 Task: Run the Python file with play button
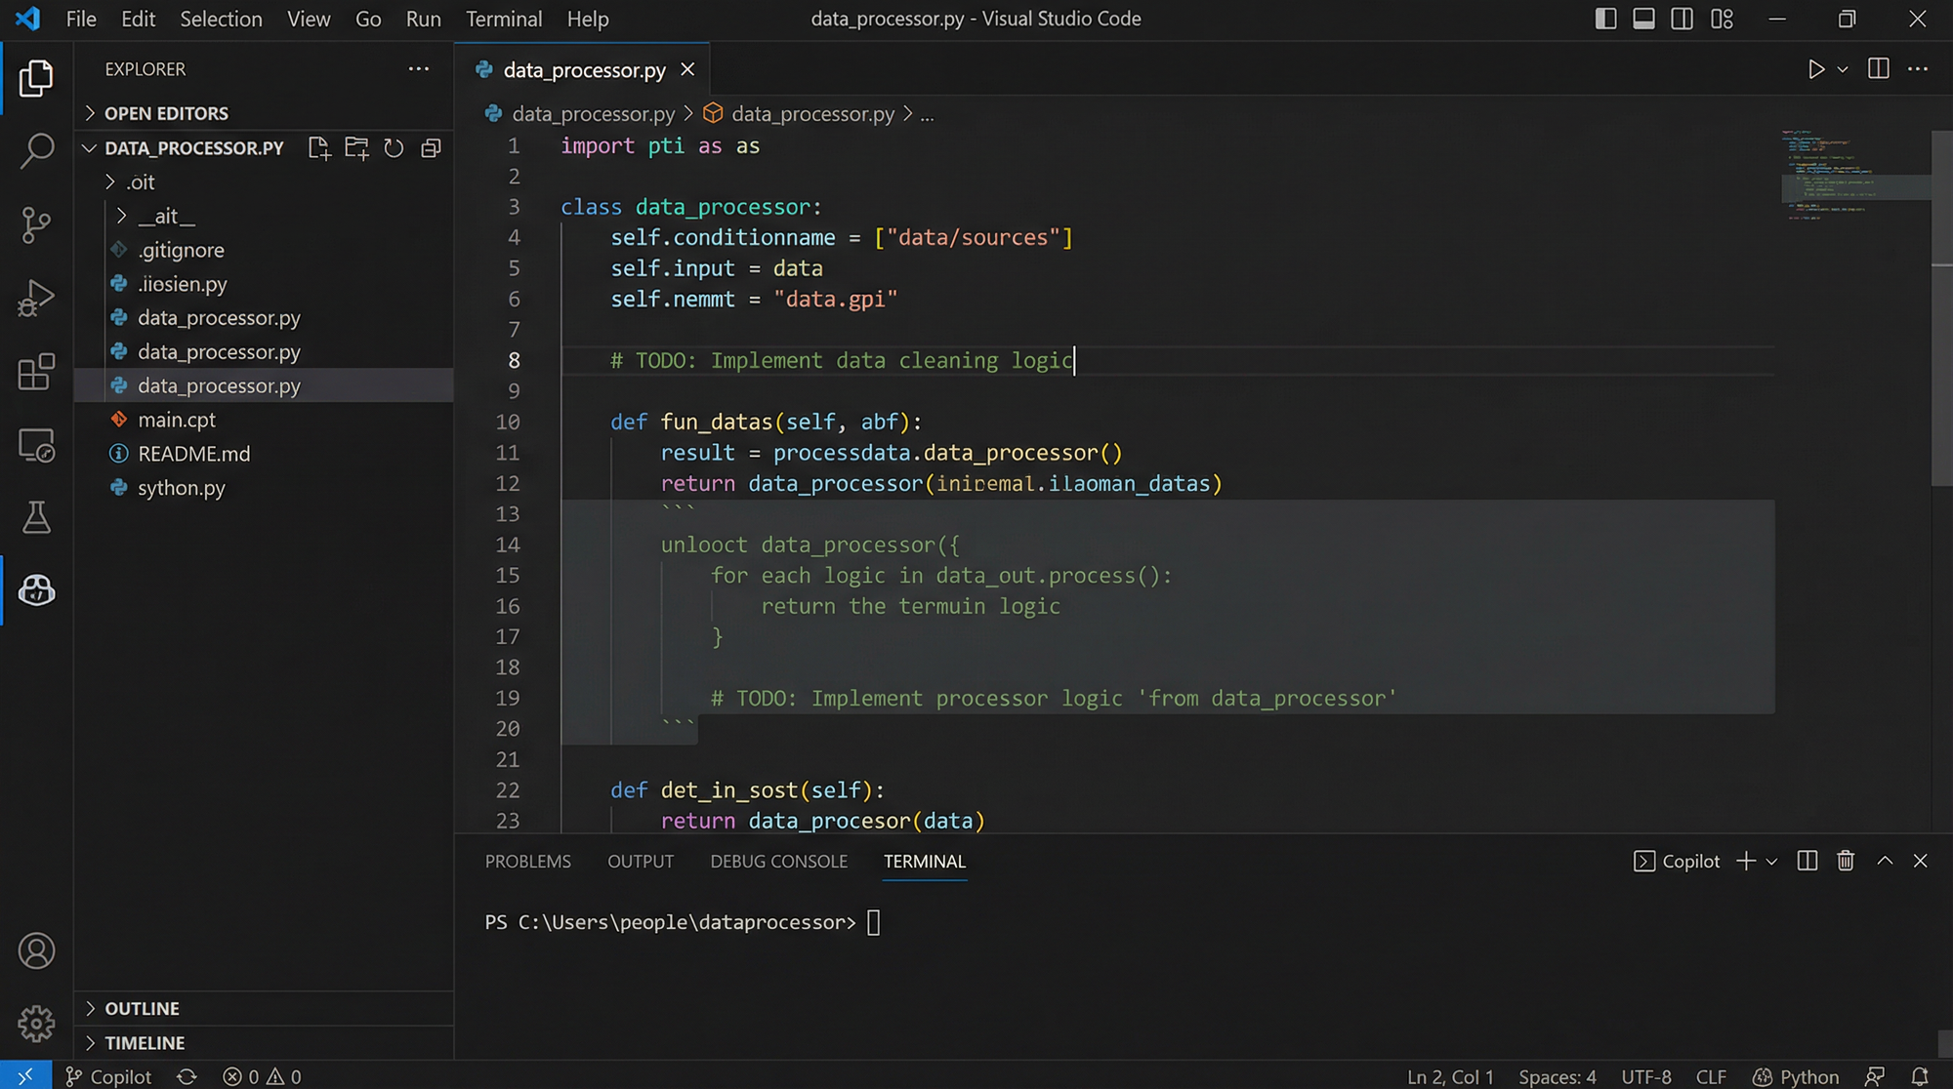coord(1815,69)
